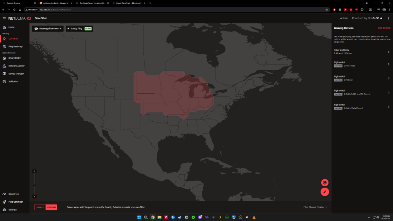
Task: Expand the Allow and Deny entry
Action: tap(362, 51)
